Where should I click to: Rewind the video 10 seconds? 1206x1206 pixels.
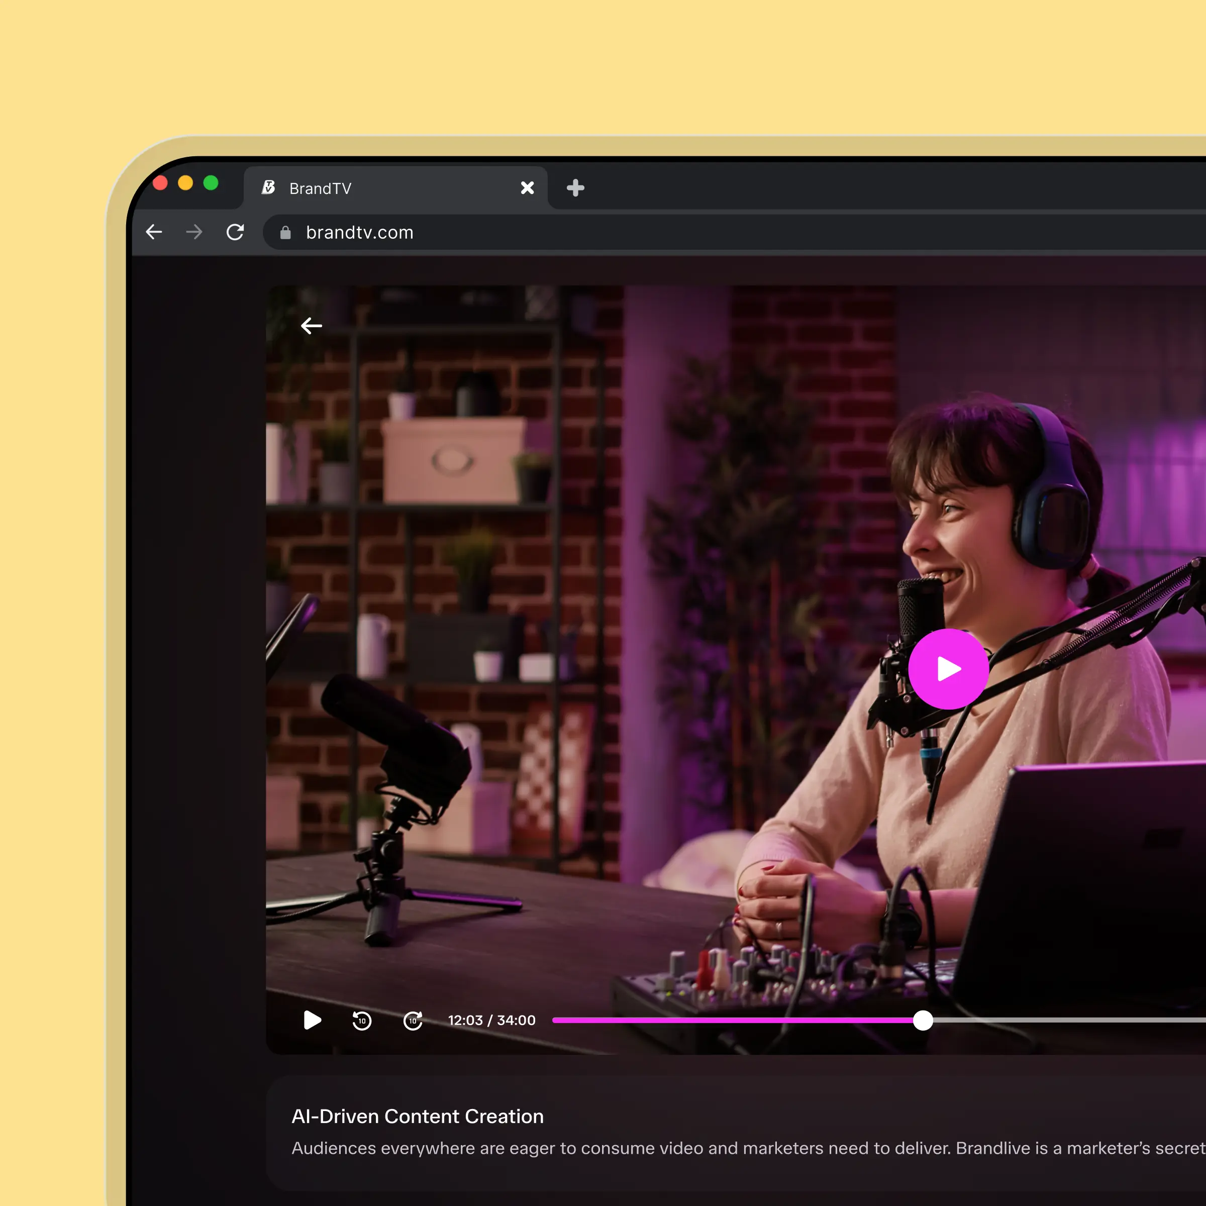click(361, 1020)
